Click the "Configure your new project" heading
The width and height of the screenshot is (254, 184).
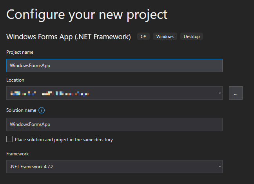point(87,15)
